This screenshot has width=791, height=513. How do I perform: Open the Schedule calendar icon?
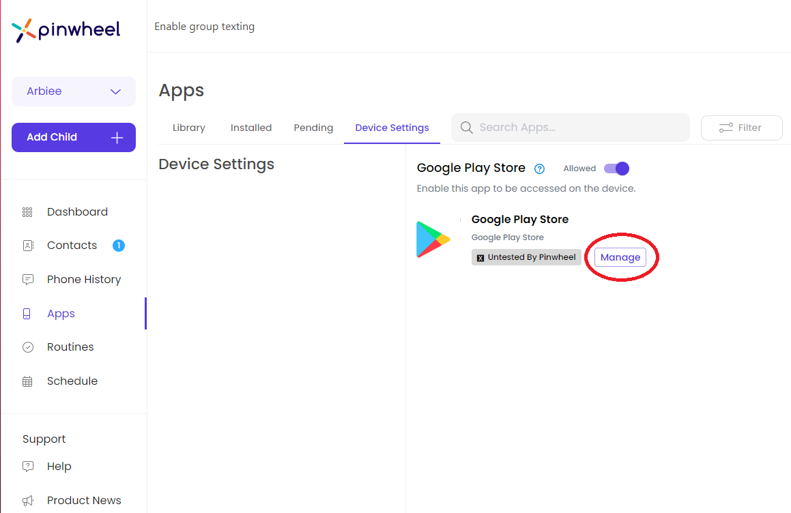[27, 381]
